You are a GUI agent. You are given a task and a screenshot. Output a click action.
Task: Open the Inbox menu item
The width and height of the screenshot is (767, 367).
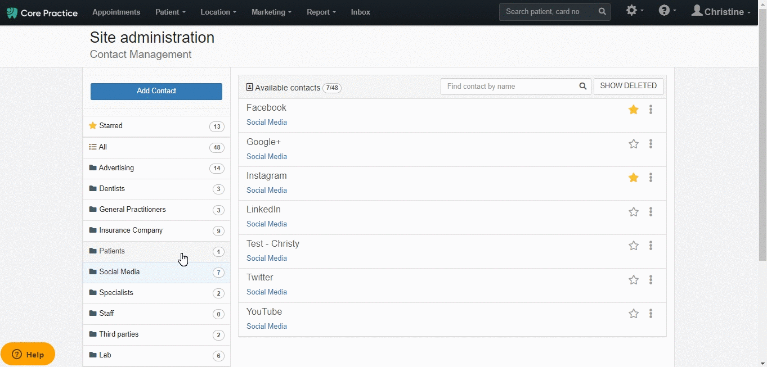361,12
